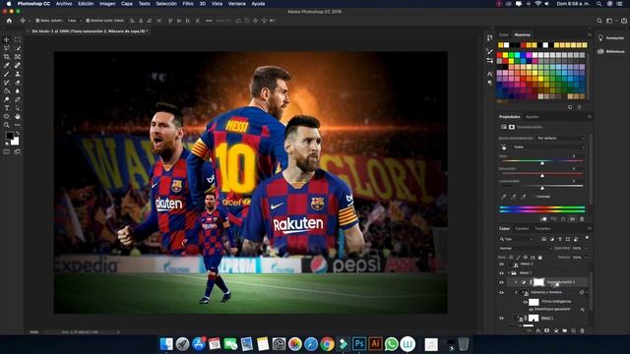This screenshot has width=630, height=354.
Task: Open the Ventana menu
Action: [237, 4]
